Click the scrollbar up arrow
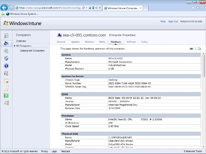This screenshot has width=206, height=154. [203, 53]
